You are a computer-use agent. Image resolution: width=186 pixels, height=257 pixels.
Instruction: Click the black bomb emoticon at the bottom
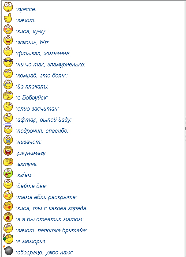pos(8,250)
